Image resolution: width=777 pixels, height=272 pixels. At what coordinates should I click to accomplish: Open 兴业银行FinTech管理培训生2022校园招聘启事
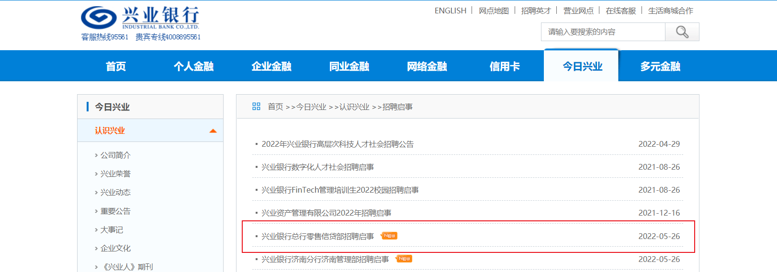340,190
